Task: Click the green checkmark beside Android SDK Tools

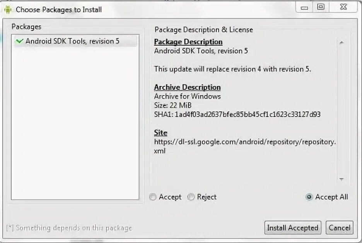Action: (19, 41)
